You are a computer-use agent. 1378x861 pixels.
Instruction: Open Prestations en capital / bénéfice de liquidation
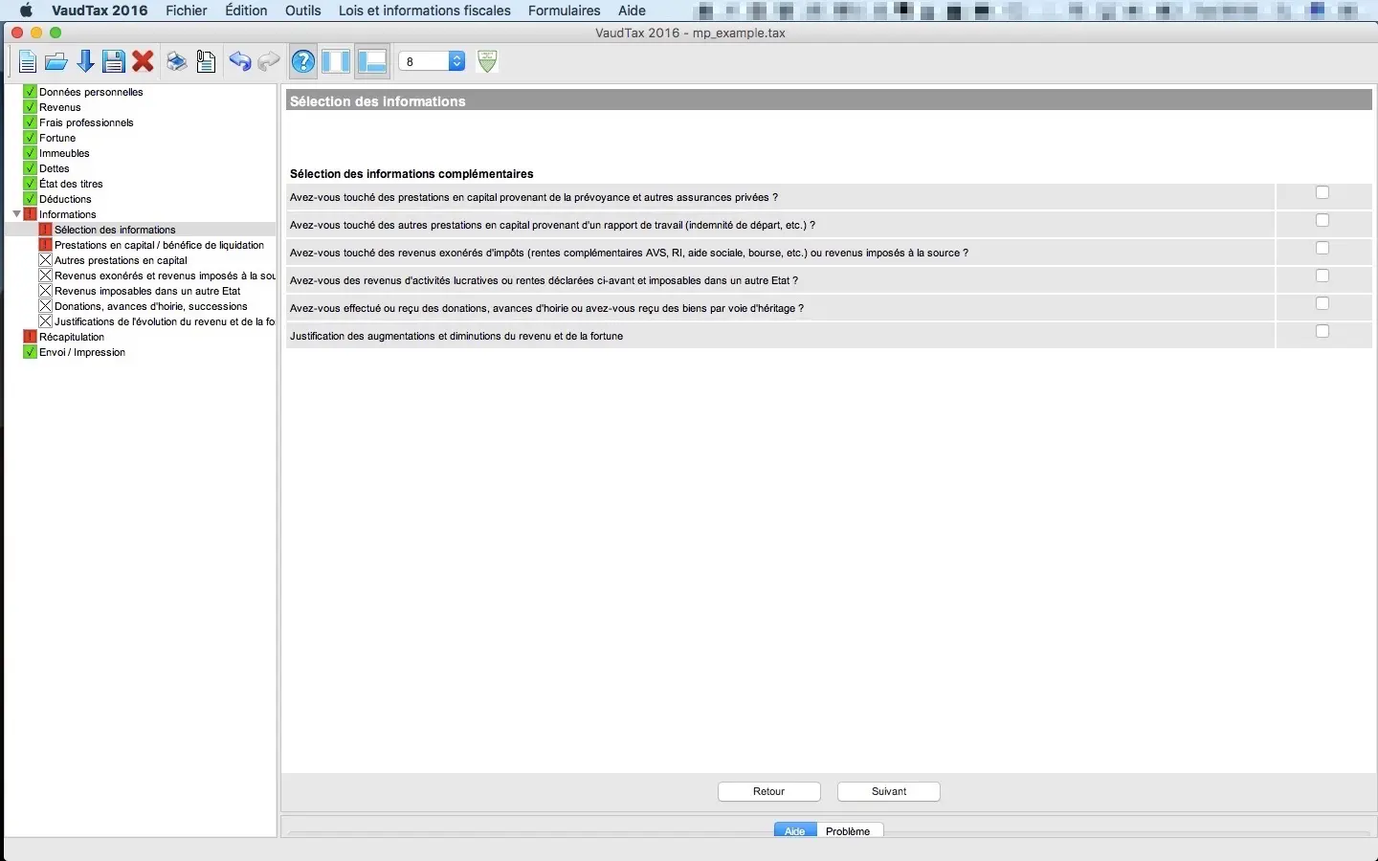click(159, 245)
